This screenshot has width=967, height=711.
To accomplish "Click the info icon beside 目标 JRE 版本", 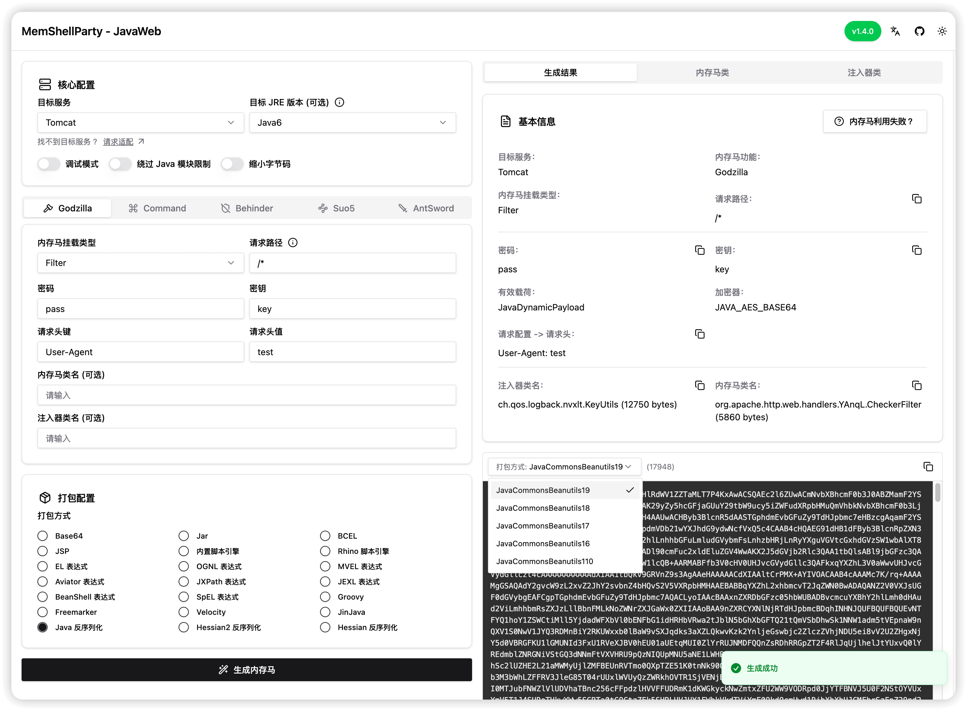I will click(x=339, y=103).
